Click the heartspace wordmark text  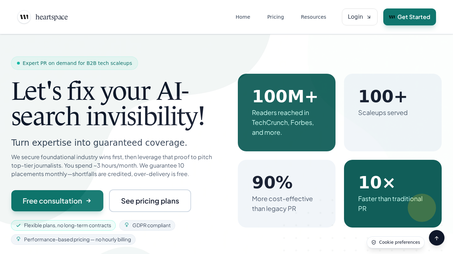(x=52, y=17)
